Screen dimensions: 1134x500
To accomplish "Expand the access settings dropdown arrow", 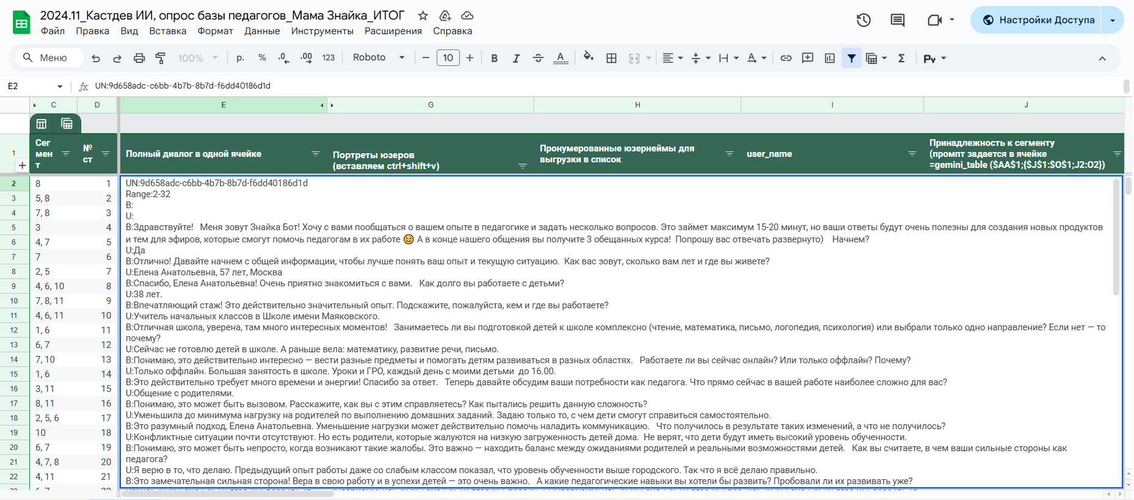I will [1113, 20].
